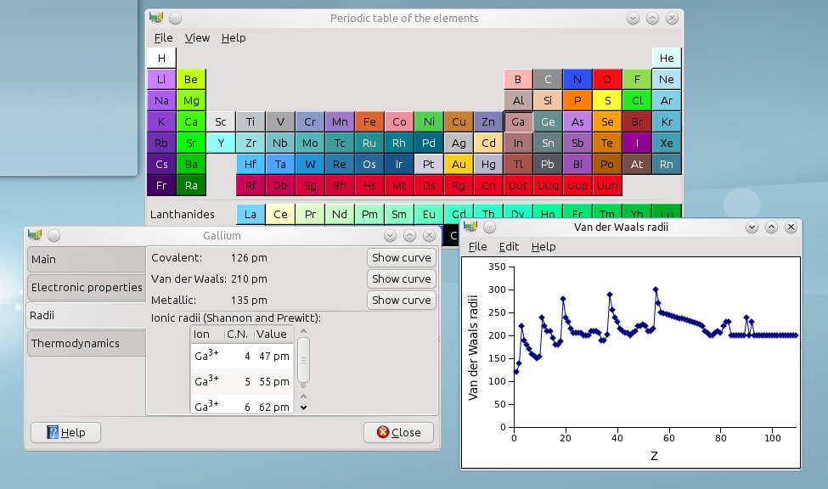This screenshot has height=489, width=828.
Task: Open the Edit menu in Van der Waals window
Action: (x=509, y=246)
